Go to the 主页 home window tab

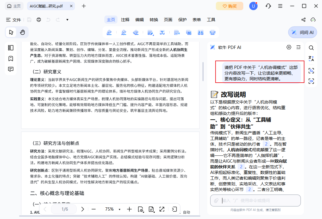click(14, 6)
